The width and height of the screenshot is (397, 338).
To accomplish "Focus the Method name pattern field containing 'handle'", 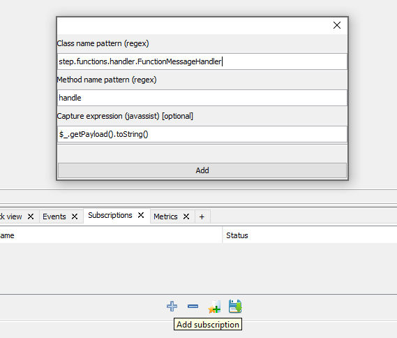I will pyautogui.click(x=202, y=98).
